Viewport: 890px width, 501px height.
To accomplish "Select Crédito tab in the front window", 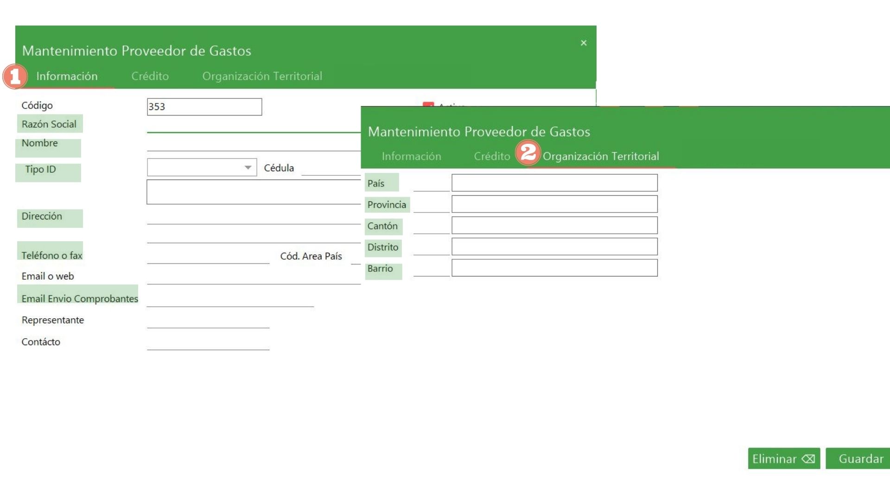I will (x=491, y=156).
